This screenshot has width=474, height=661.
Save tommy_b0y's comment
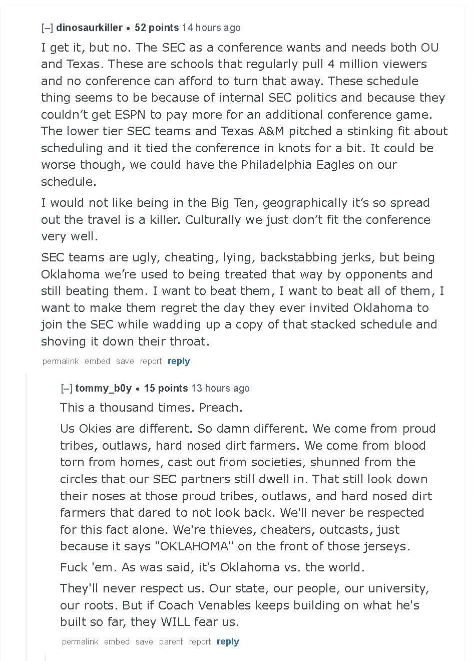pyautogui.click(x=144, y=641)
